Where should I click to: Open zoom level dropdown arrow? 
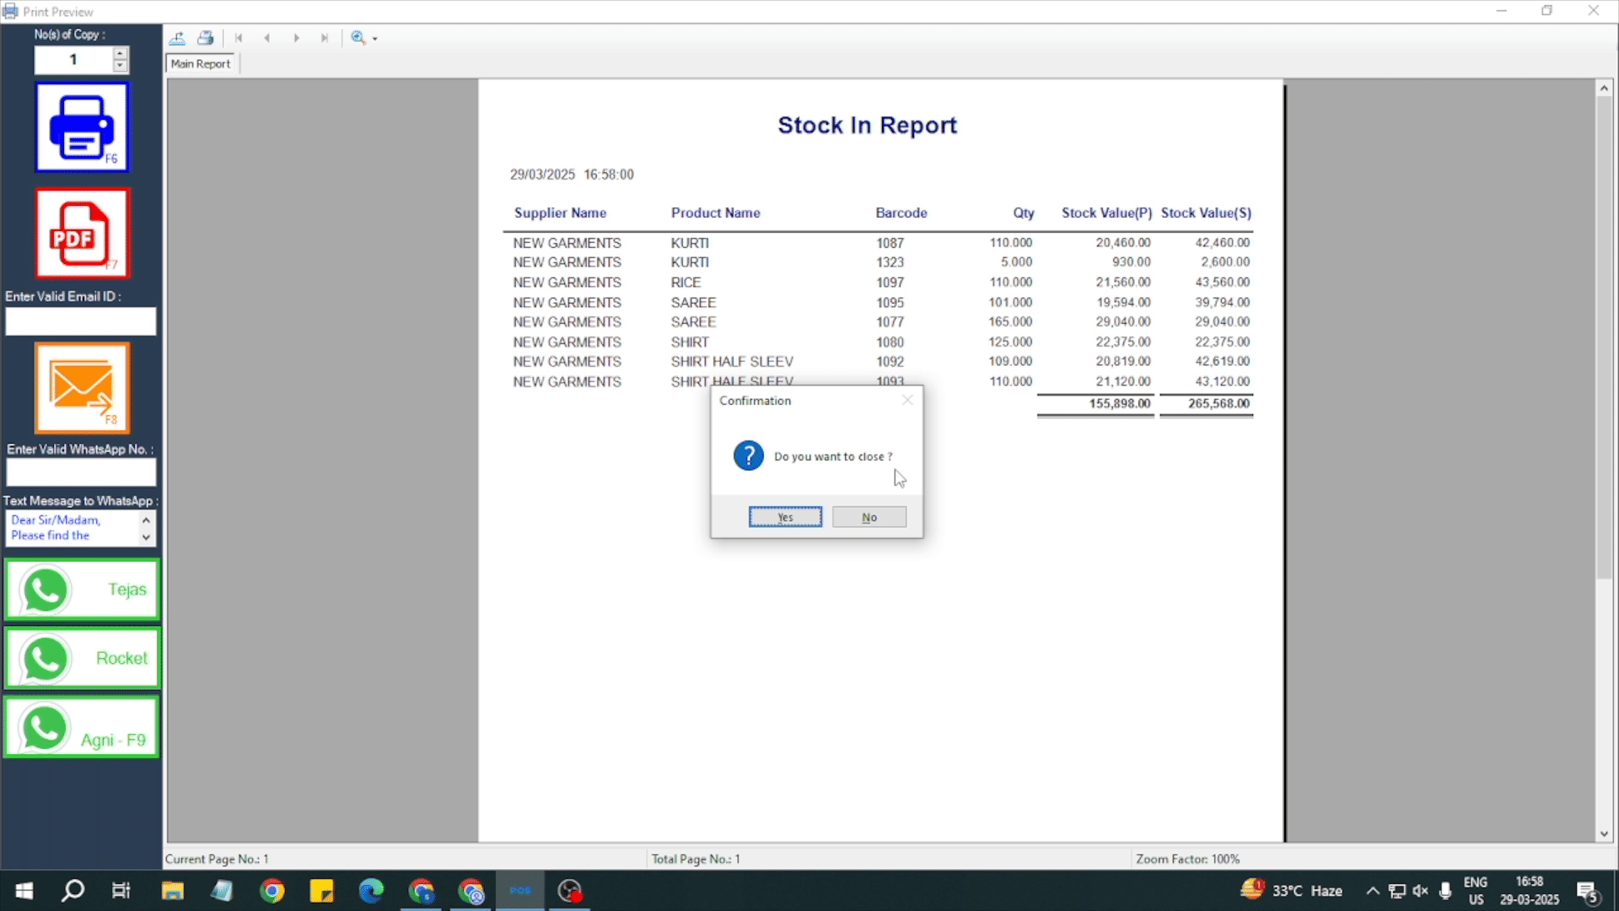[375, 39]
